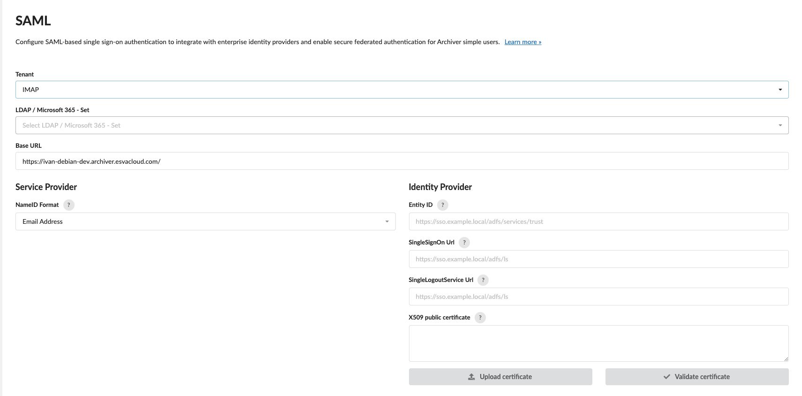The width and height of the screenshot is (802, 396).
Task: Show help tooltip for SingleSignOn Url
Action: [x=464, y=243]
